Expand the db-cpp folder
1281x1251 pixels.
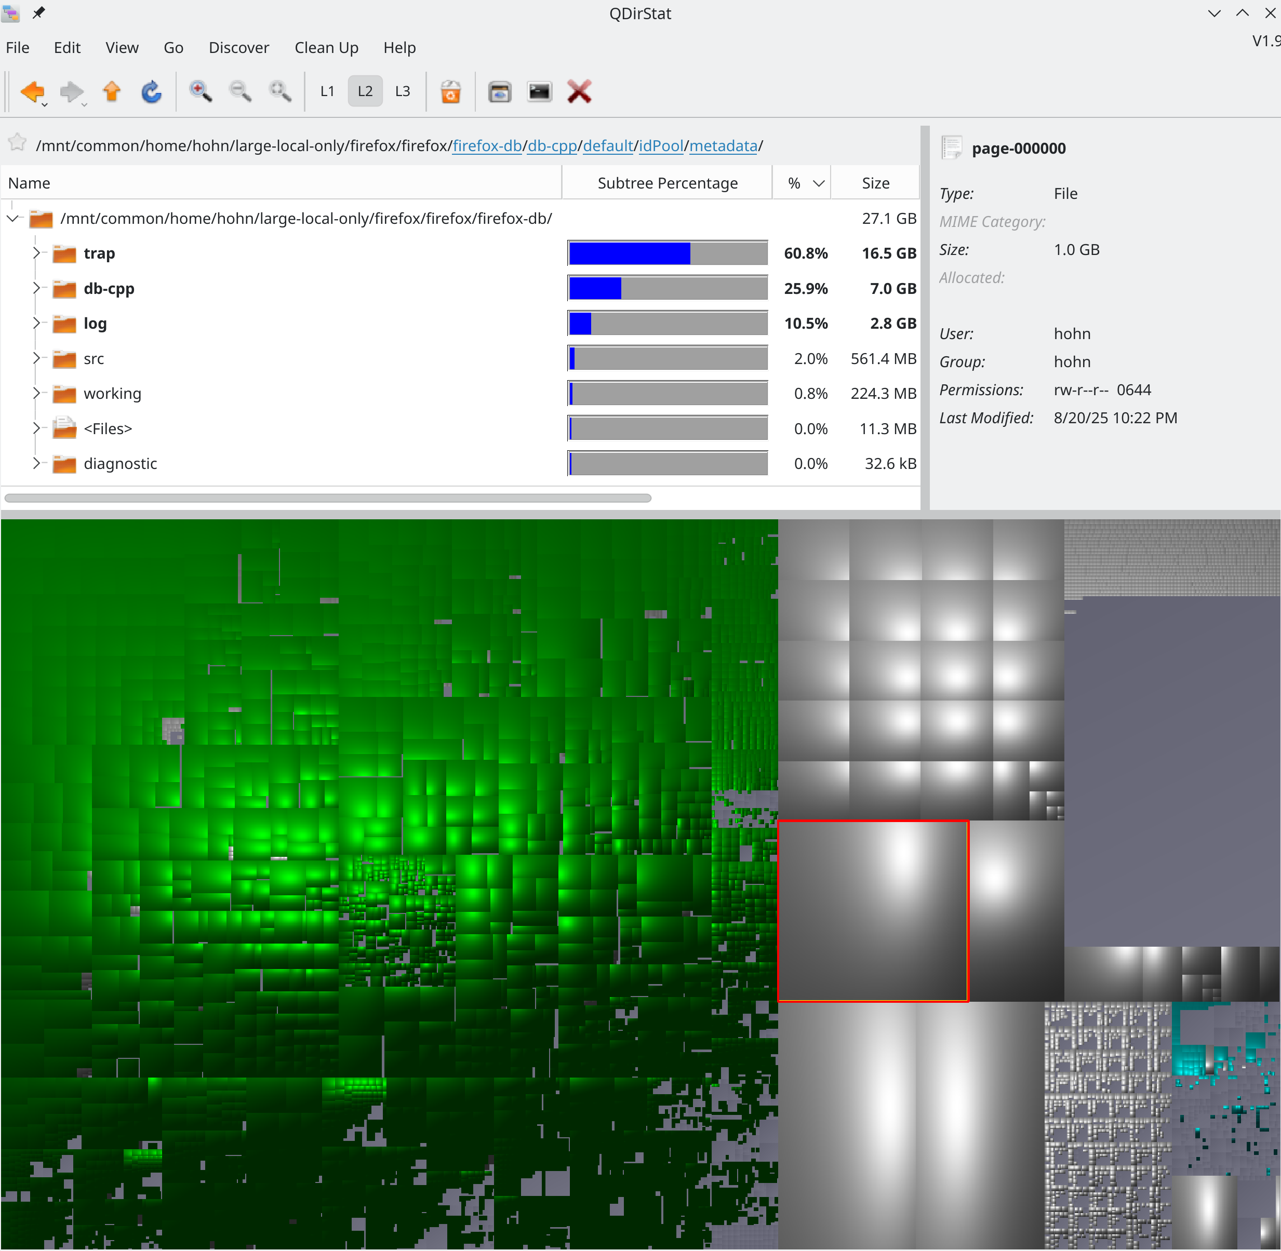(x=36, y=288)
